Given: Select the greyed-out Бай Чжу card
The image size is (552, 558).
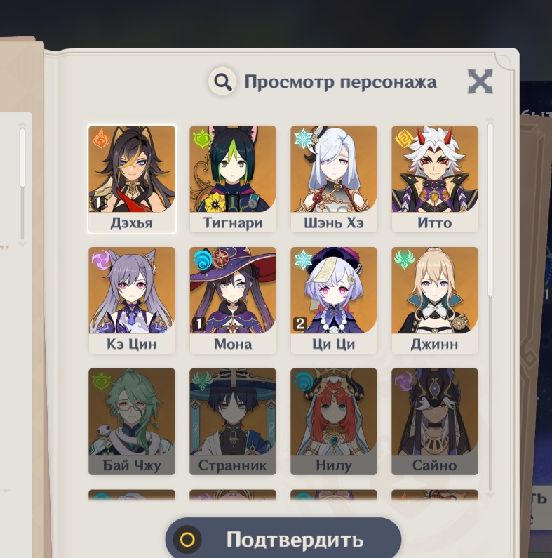Looking at the screenshot, I should (x=132, y=422).
